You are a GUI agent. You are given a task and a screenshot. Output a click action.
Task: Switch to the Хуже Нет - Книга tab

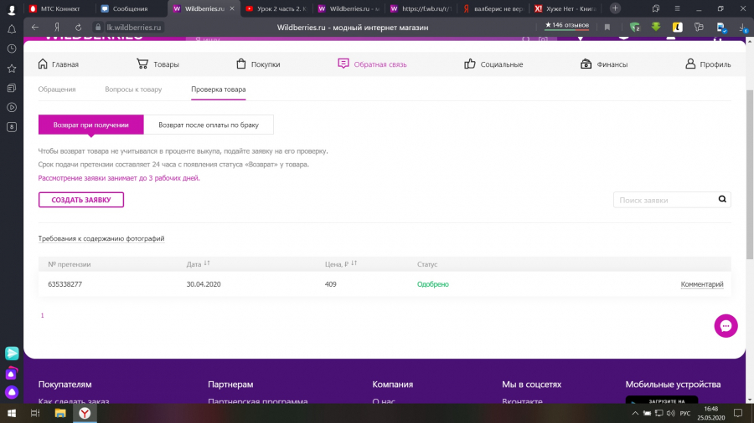[565, 8]
